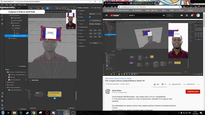Expand Textures folder in Assets

pos(6,85)
